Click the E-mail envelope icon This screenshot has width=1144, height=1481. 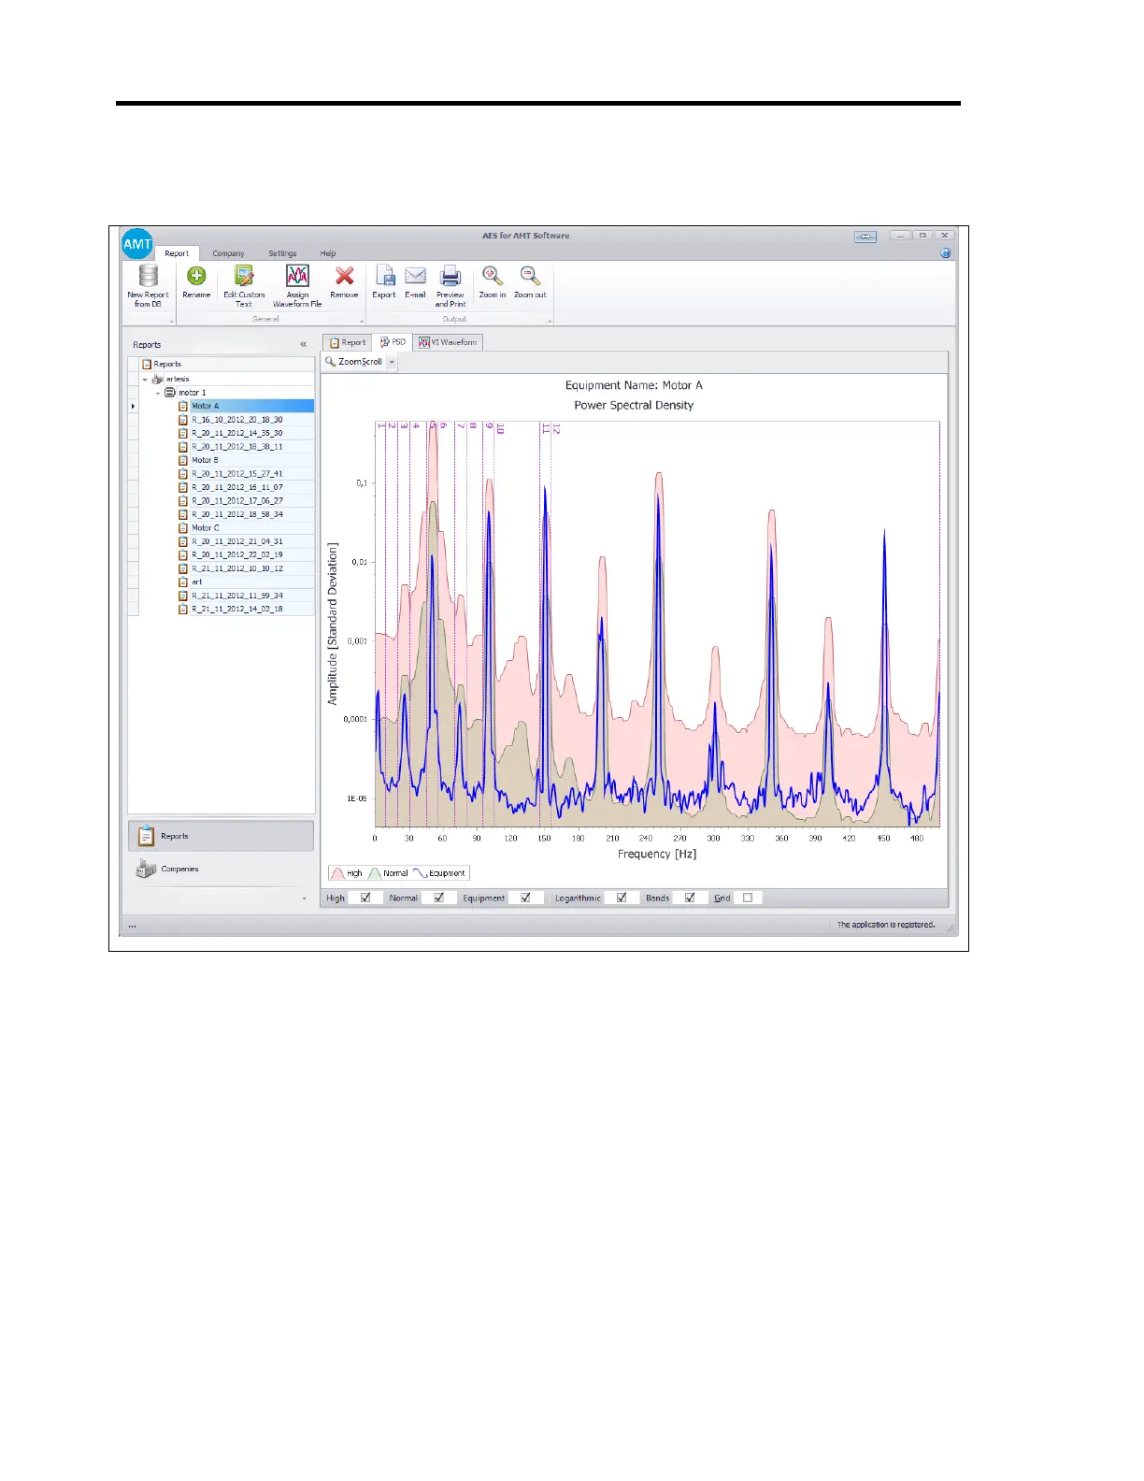pos(415,277)
